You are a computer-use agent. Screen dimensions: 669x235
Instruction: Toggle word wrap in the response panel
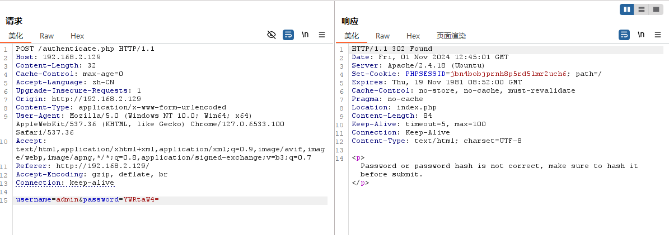coord(624,35)
